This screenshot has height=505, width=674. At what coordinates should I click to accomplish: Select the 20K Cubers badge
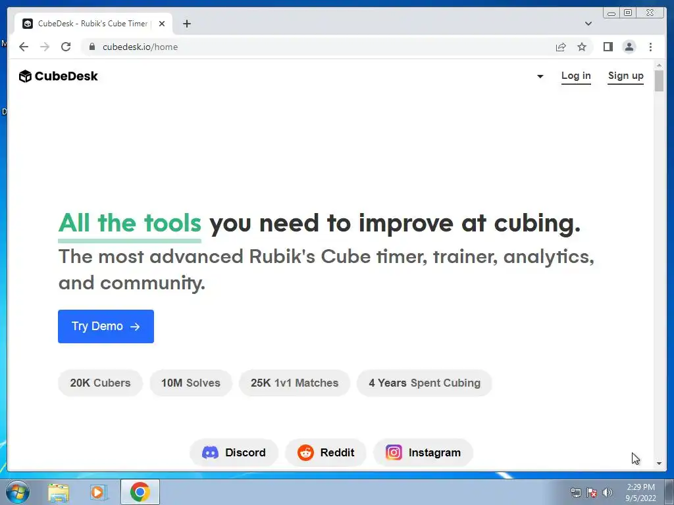click(x=100, y=383)
